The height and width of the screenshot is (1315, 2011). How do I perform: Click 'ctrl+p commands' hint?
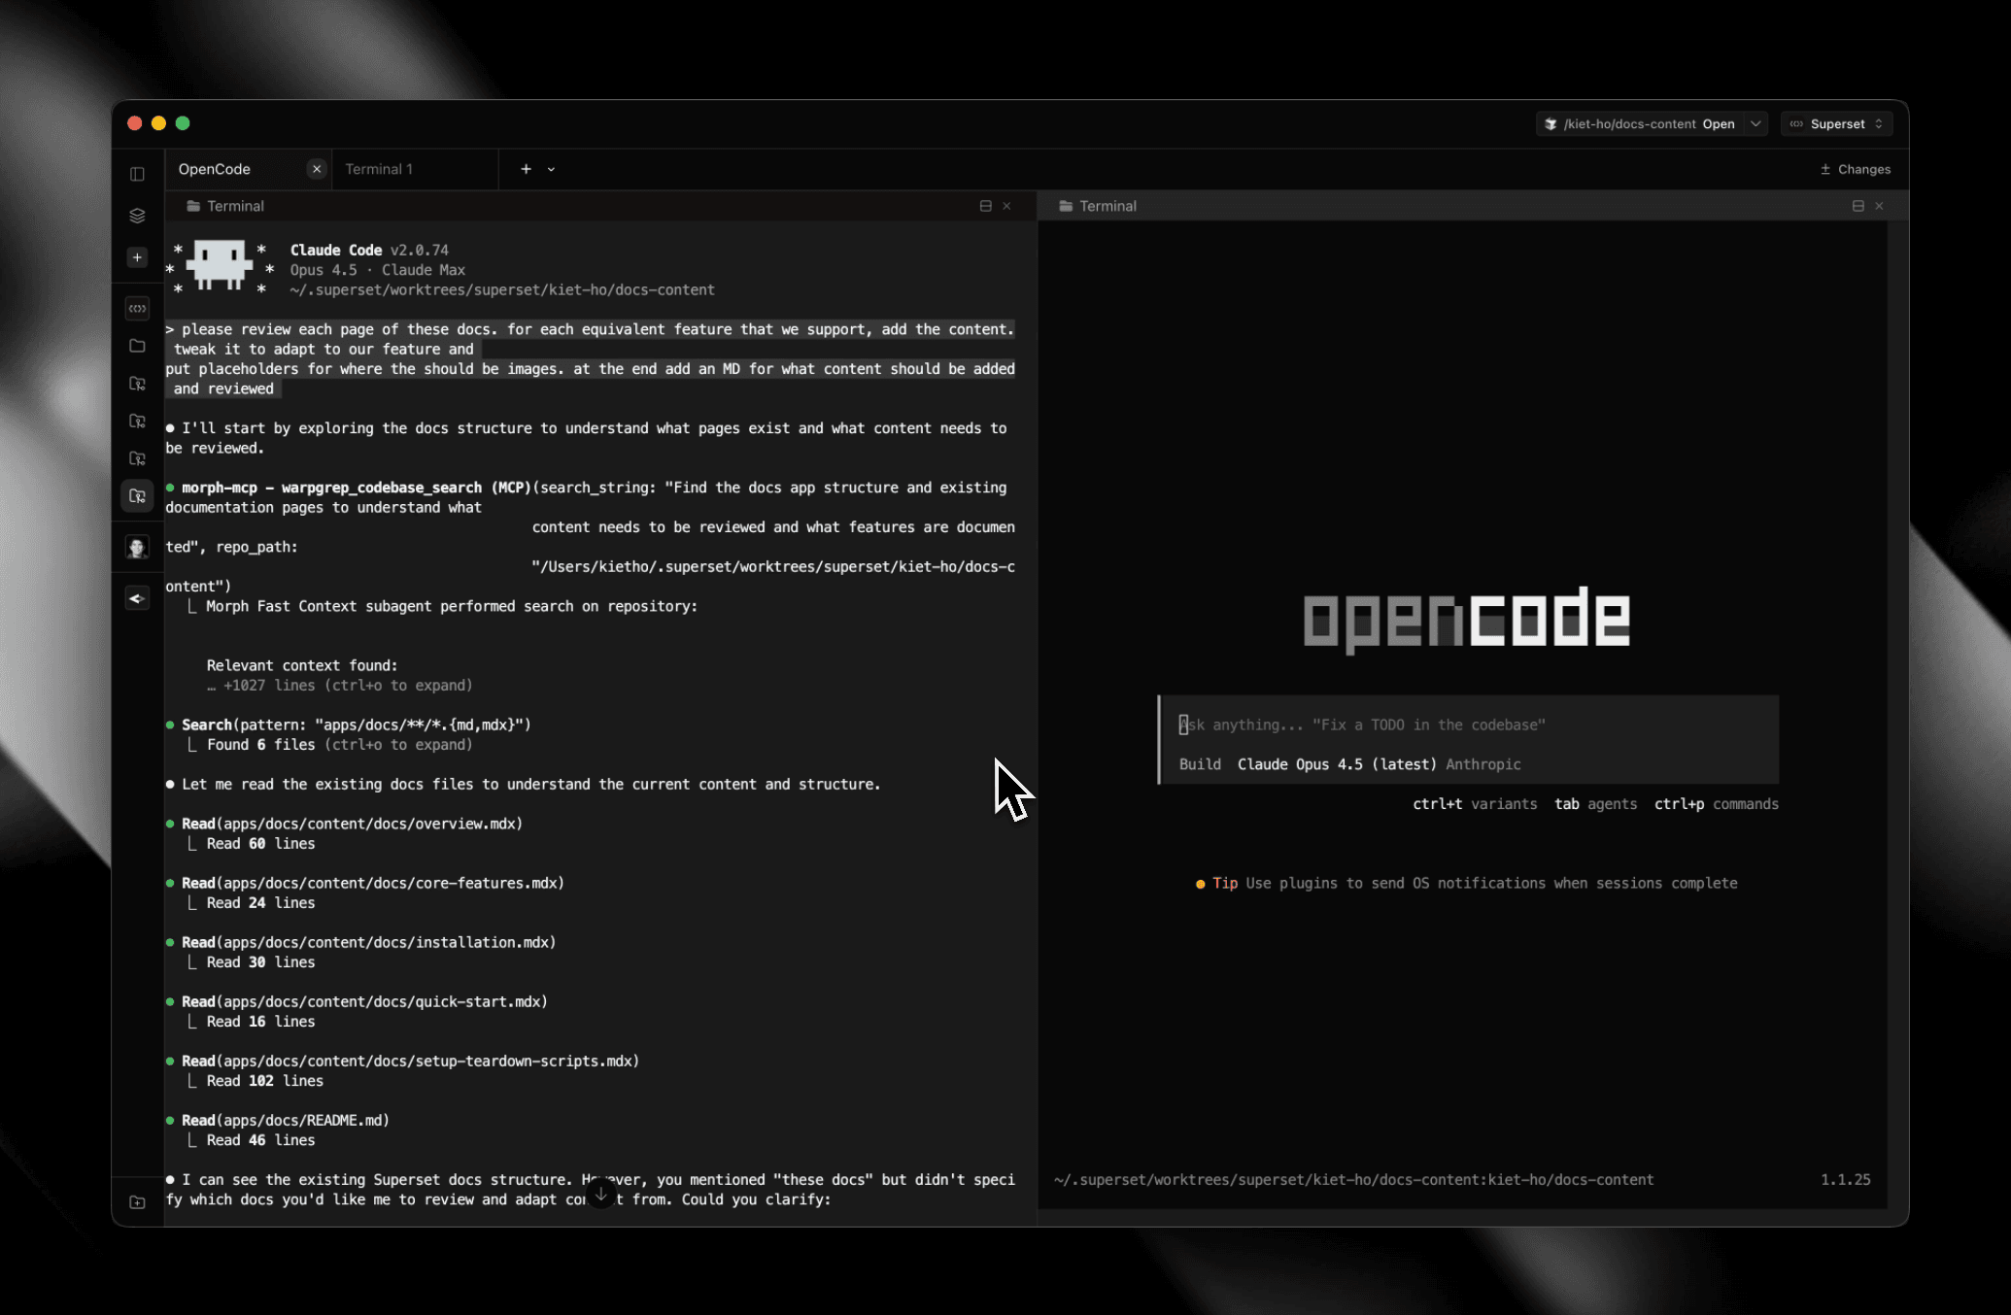coord(1716,804)
